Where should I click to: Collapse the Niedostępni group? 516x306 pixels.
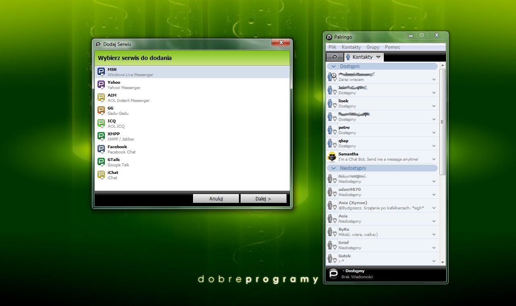(333, 168)
